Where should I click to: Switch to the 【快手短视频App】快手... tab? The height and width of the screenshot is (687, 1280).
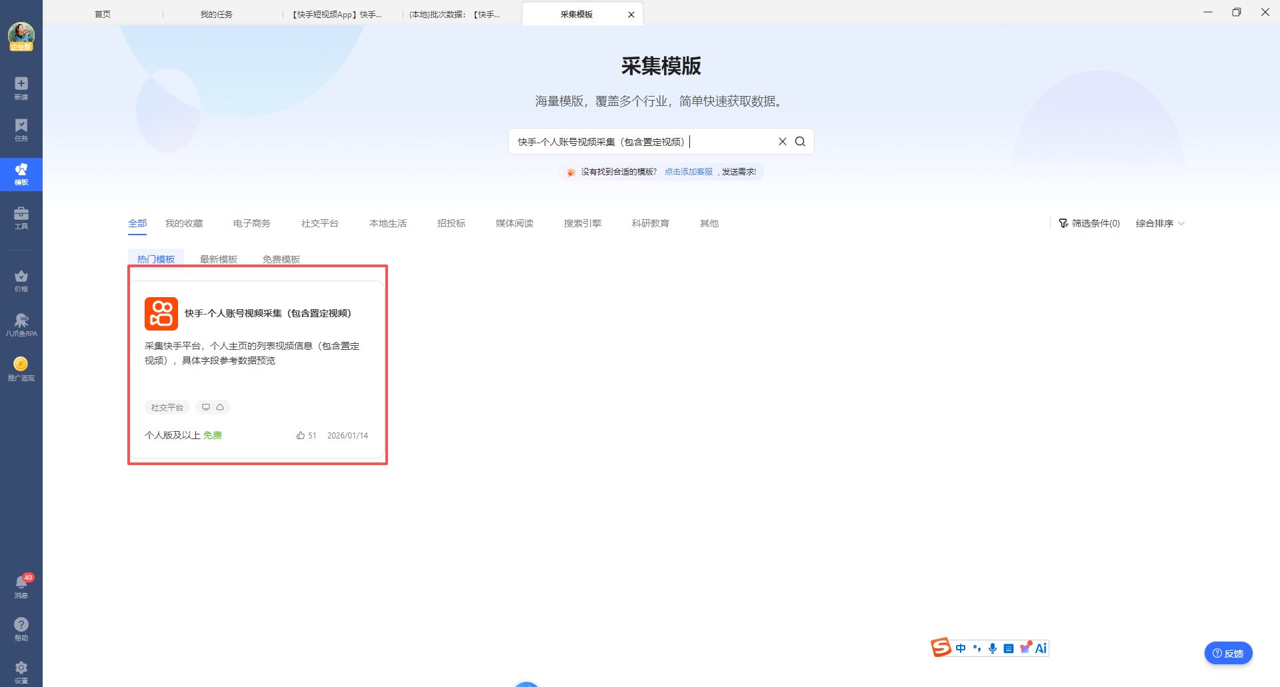click(x=337, y=15)
